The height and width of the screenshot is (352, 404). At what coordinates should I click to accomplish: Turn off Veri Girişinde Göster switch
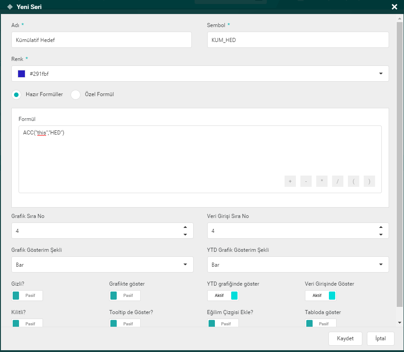(x=321, y=296)
